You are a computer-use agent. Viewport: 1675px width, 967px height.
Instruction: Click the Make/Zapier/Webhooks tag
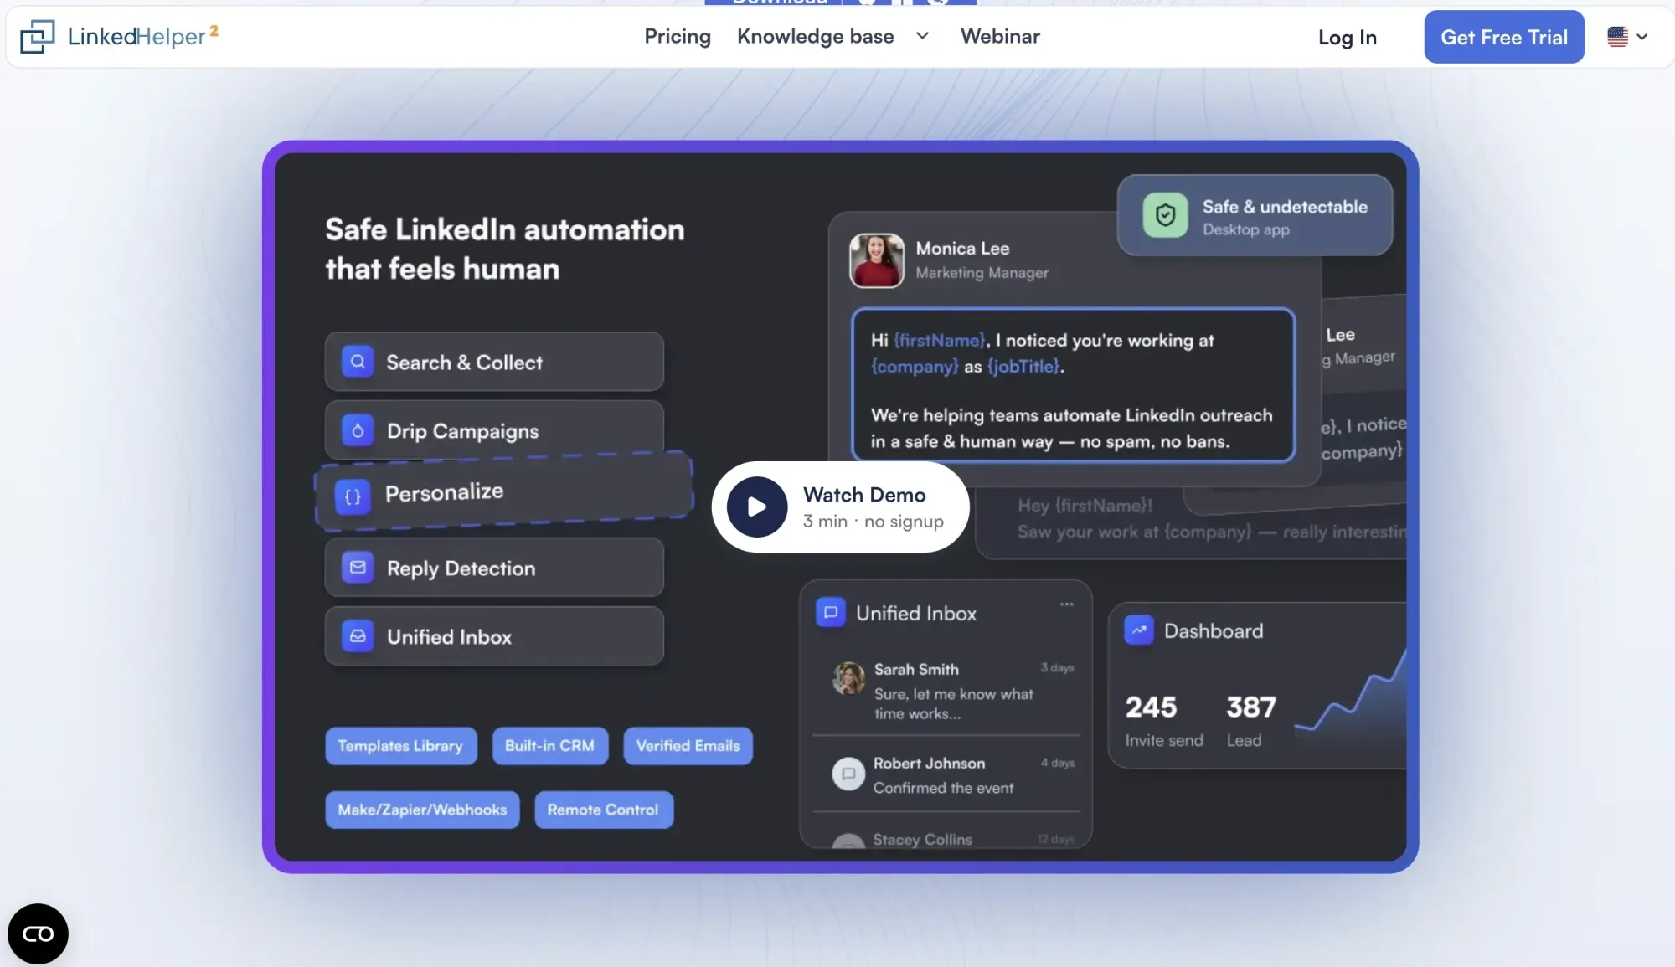click(x=422, y=810)
